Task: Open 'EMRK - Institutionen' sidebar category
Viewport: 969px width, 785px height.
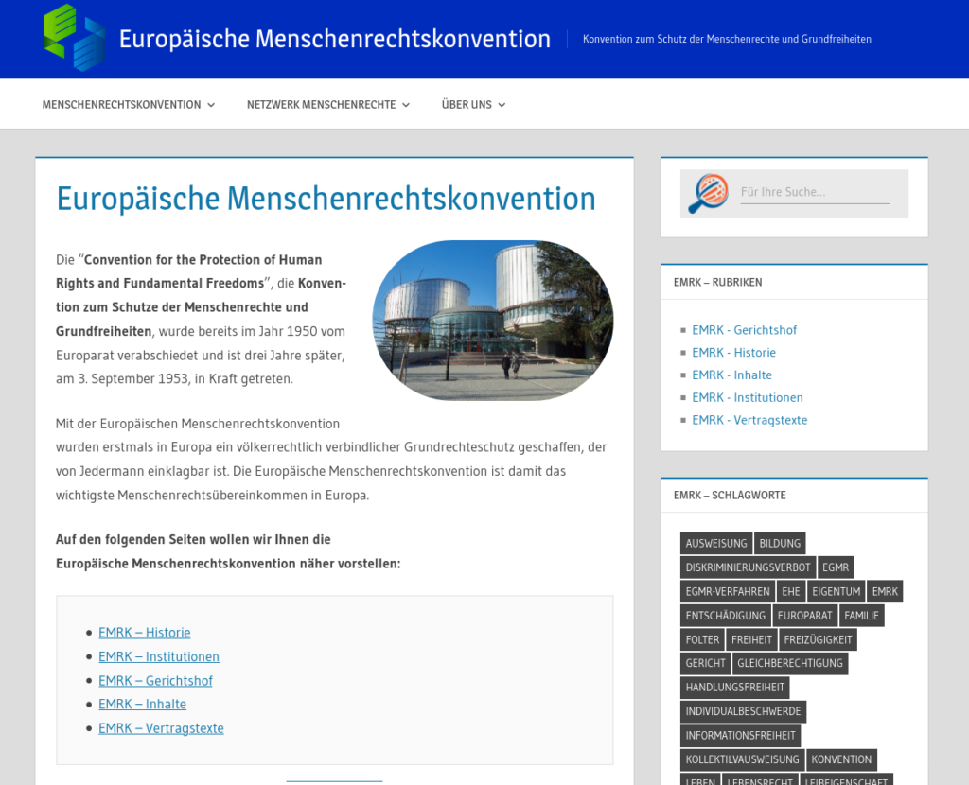Action: point(747,398)
